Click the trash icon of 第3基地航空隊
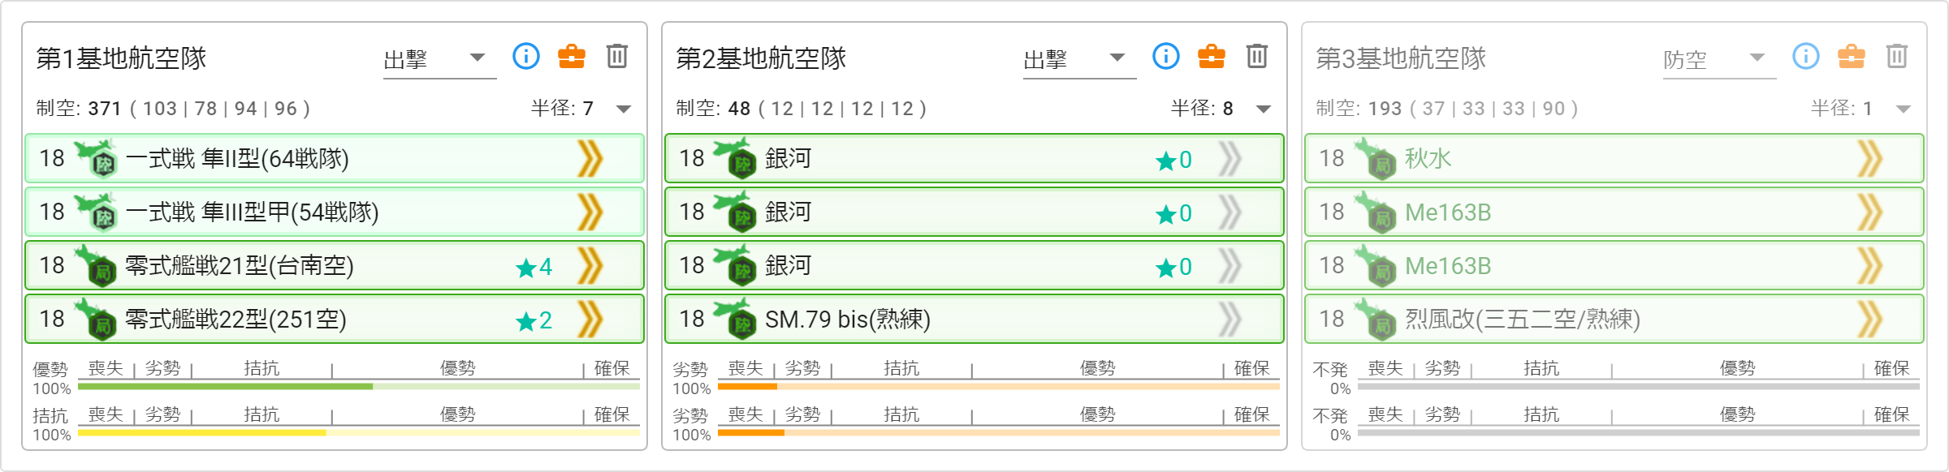 [x=1897, y=57]
